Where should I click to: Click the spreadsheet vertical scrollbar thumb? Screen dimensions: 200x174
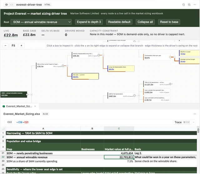(x=198, y=130)
